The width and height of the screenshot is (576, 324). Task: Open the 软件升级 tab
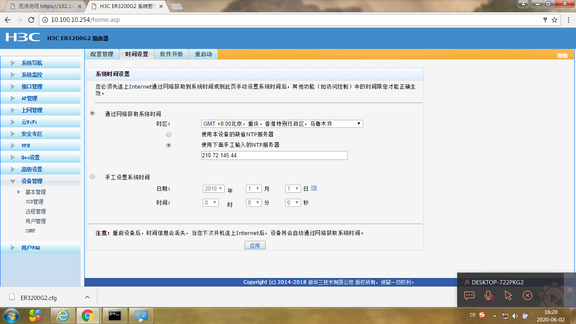coord(171,54)
